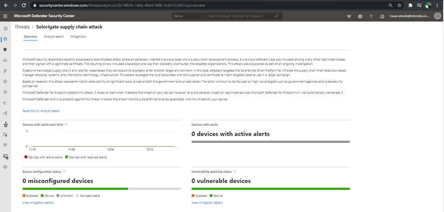
Task: Open Configuration management locked device icon
Action: click(x=5, y=156)
